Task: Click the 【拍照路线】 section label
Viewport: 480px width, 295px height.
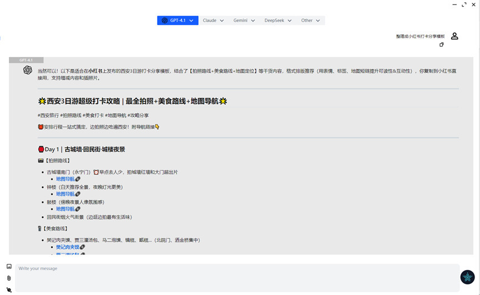Action: click(54, 161)
